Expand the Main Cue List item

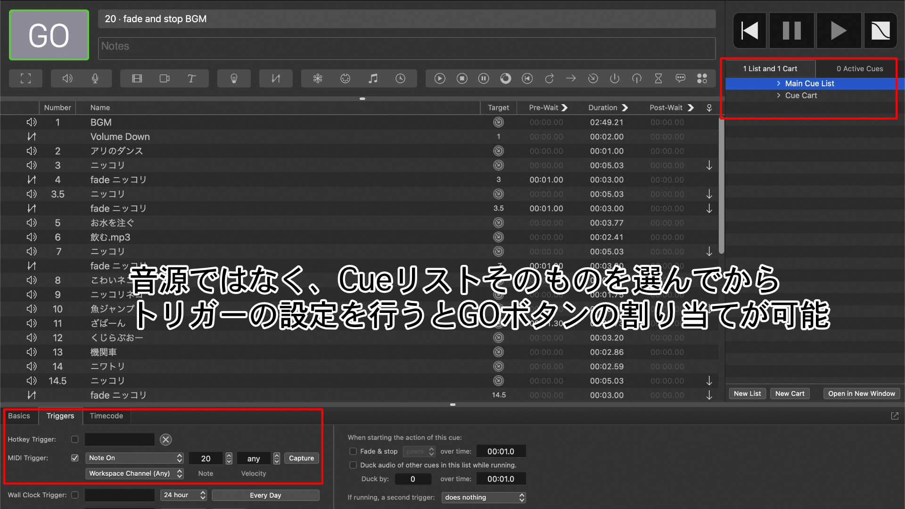coord(778,83)
